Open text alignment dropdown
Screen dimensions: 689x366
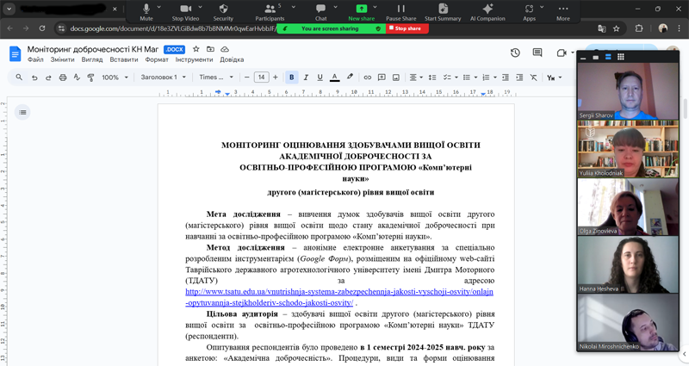[416, 78]
